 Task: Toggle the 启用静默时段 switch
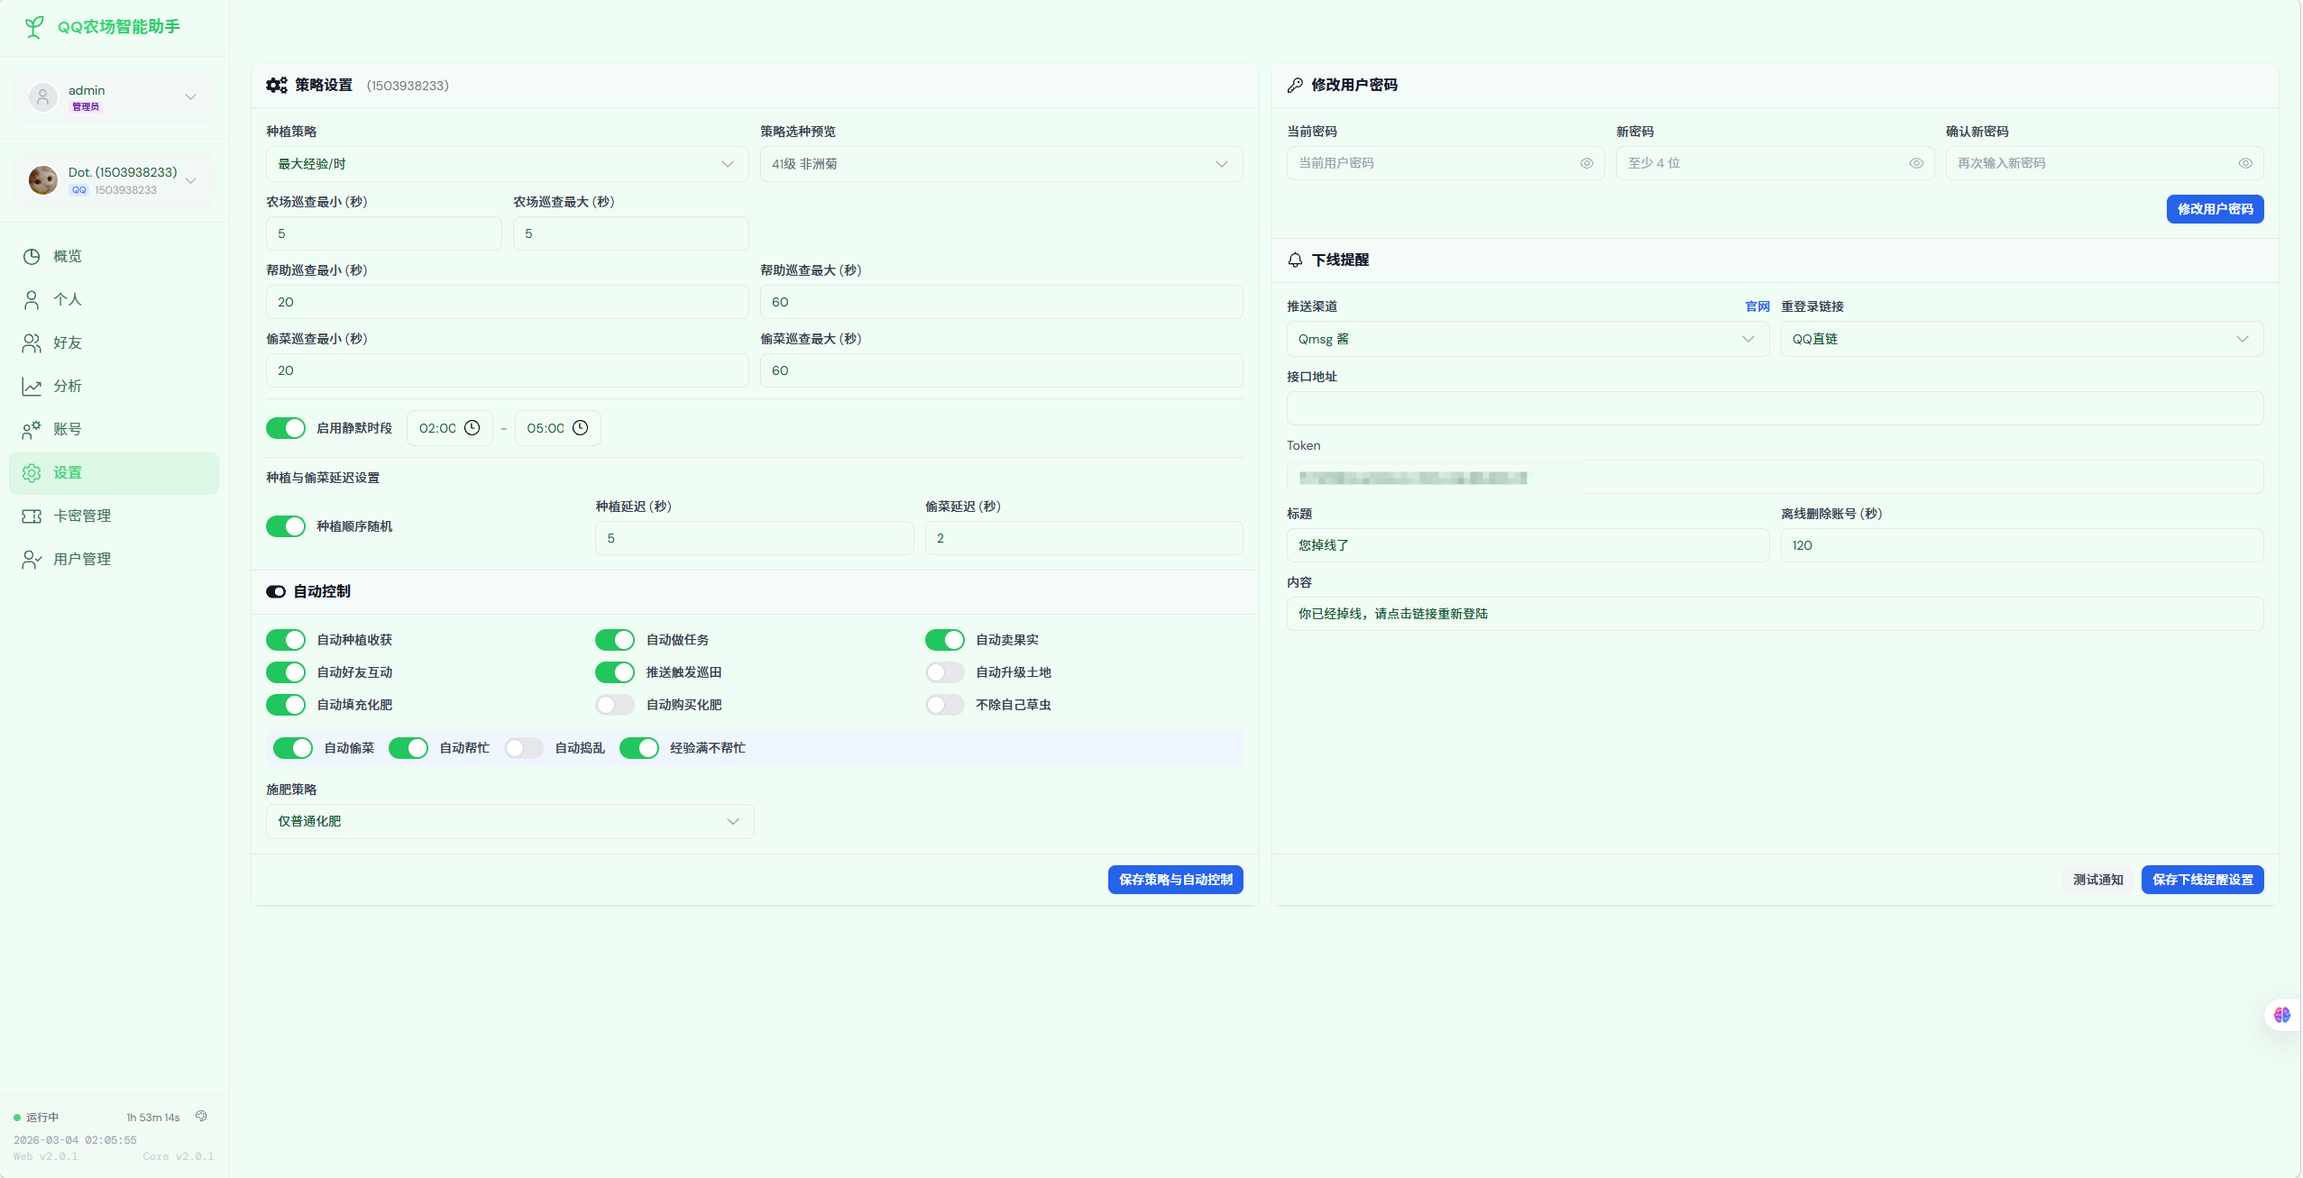click(x=286, y=428)
